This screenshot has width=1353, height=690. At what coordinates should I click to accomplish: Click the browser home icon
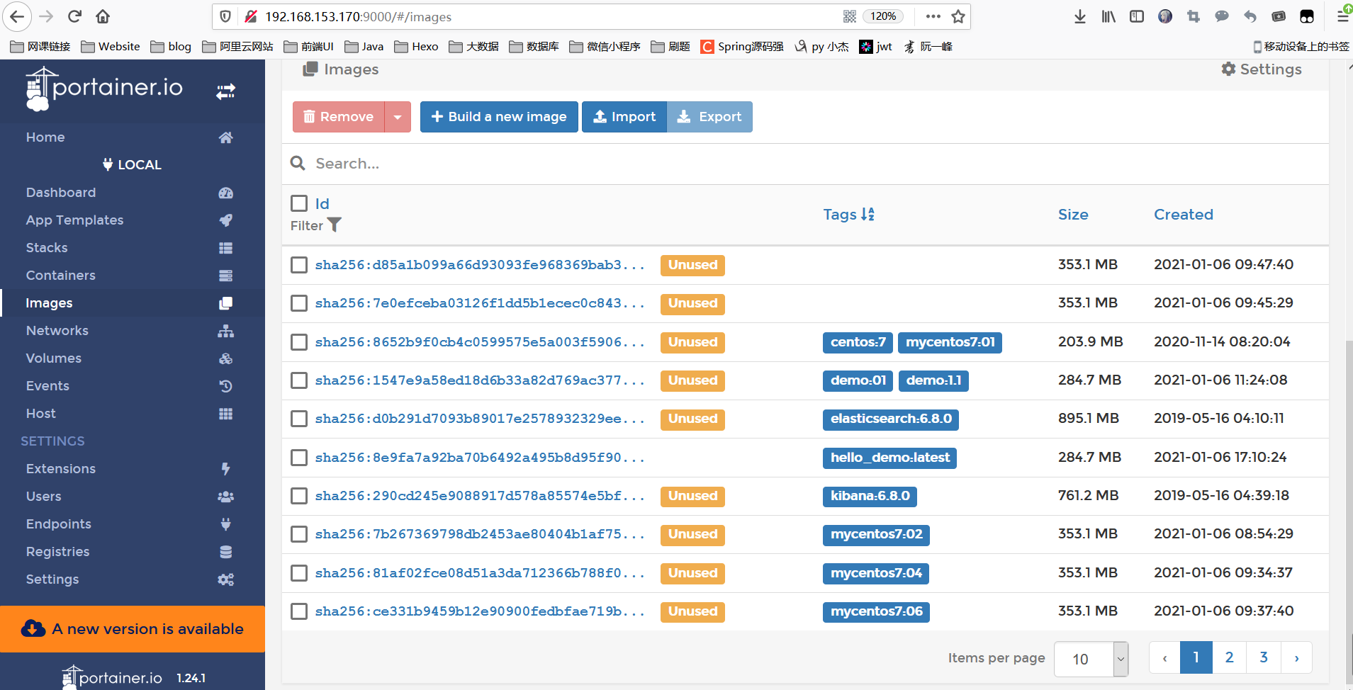coord(103,16)
